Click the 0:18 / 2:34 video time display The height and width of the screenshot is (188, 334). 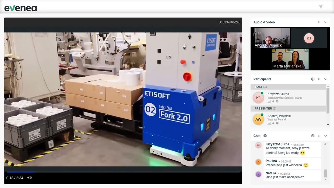pos(15,178)
